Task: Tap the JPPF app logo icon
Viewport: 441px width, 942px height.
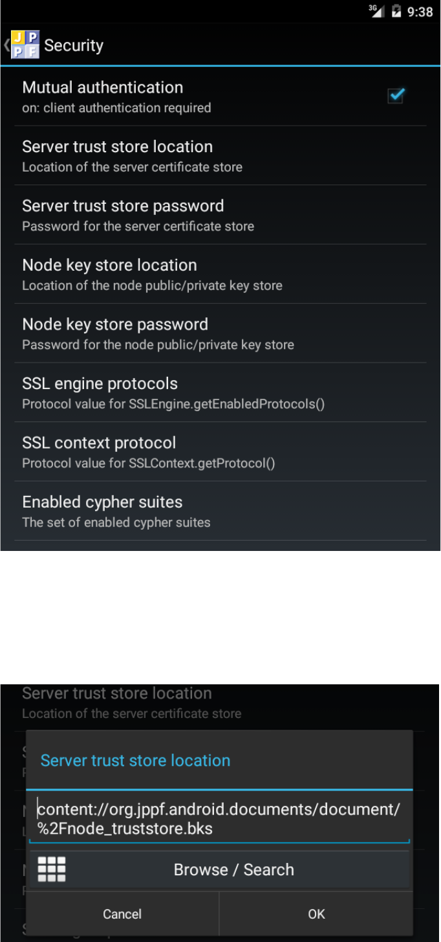Action: pos(25,45)
